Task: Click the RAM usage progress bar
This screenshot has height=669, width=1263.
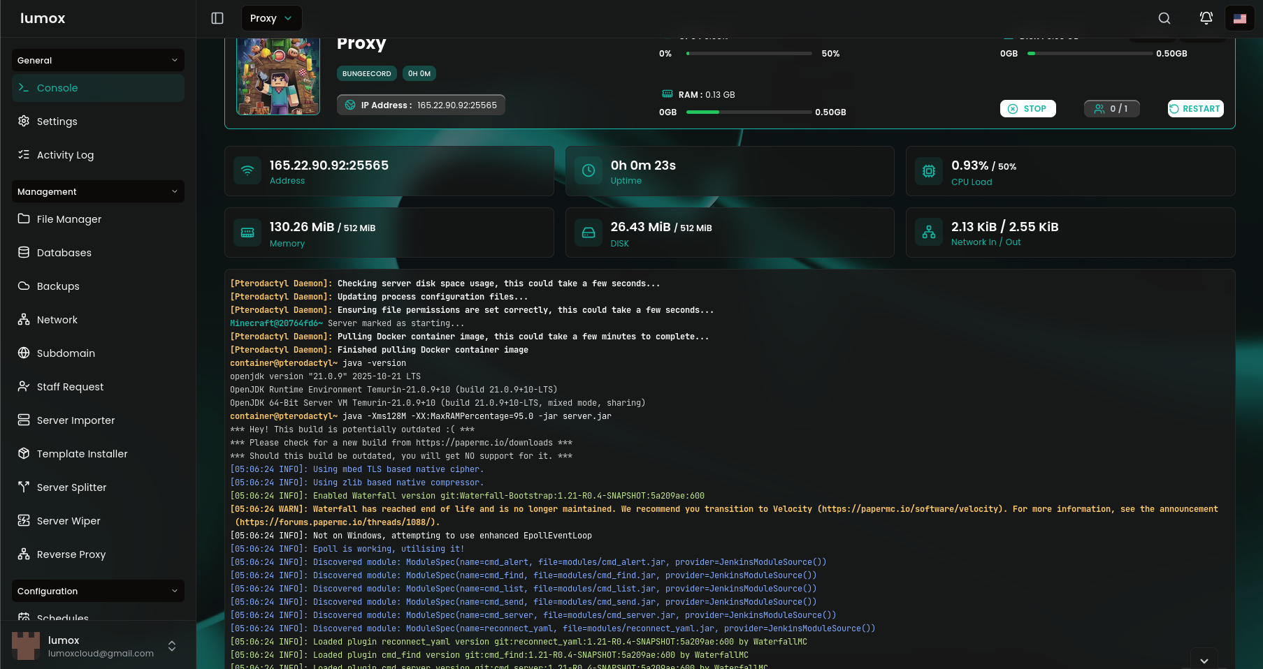Action: point(749,112)
